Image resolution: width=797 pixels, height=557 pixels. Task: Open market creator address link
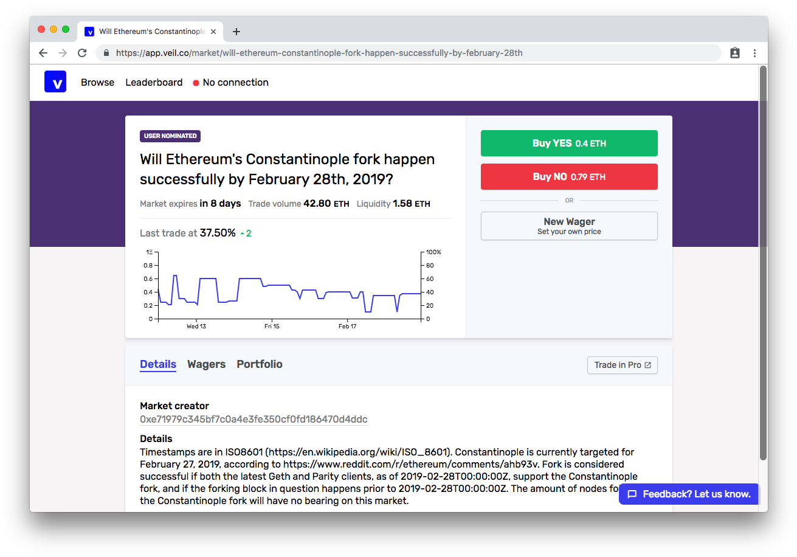tap(254, 419)
